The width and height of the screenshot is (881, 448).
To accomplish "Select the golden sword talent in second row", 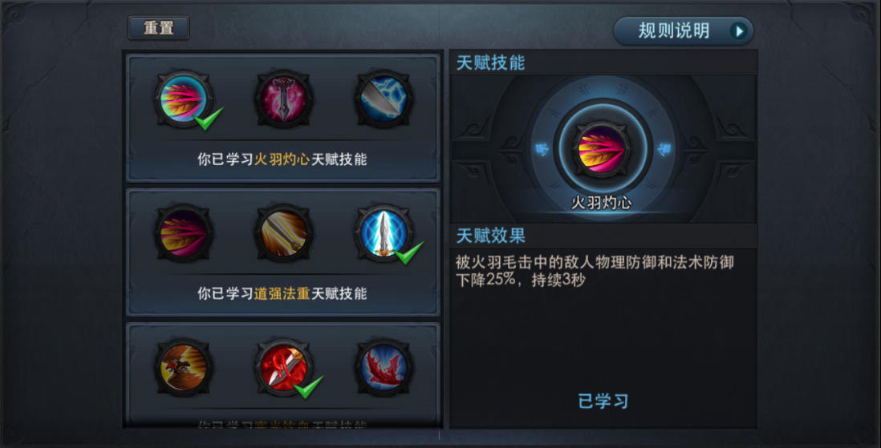I will tap(283, 233).
